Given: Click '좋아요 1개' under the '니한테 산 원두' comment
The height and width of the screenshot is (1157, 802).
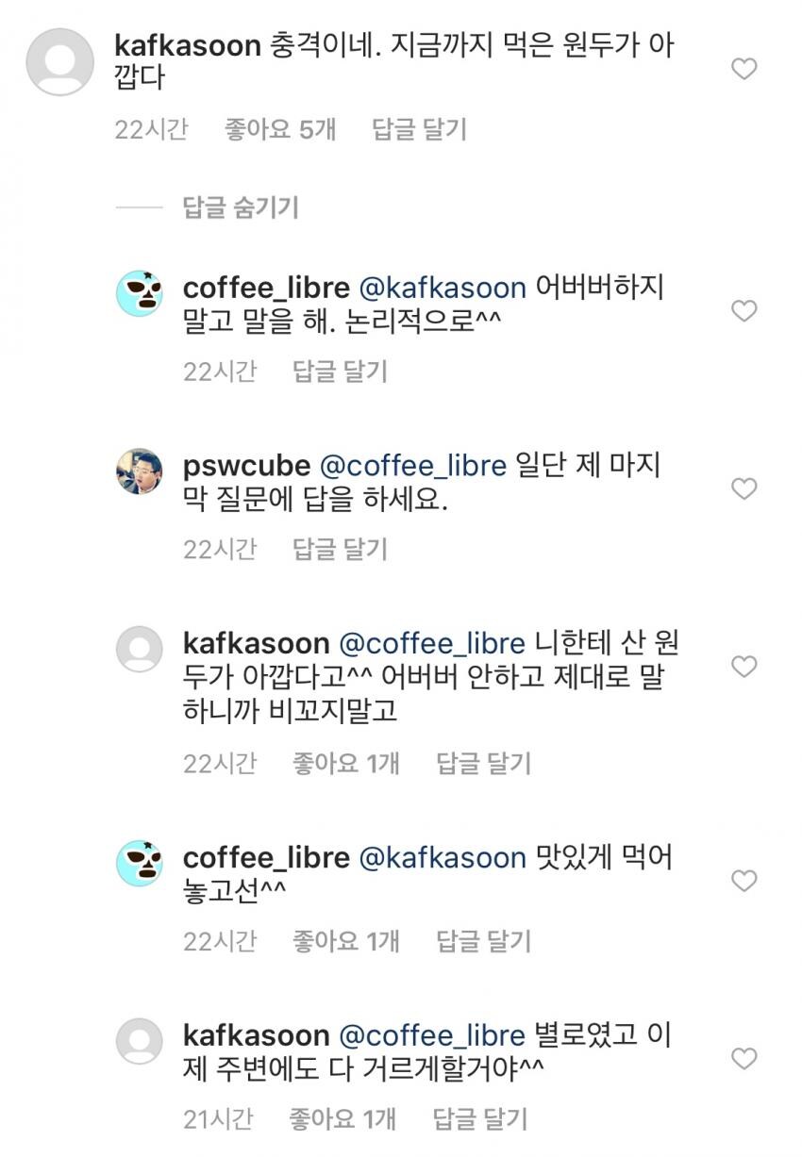Looking at the screenshot, I should tap(343, 764).
